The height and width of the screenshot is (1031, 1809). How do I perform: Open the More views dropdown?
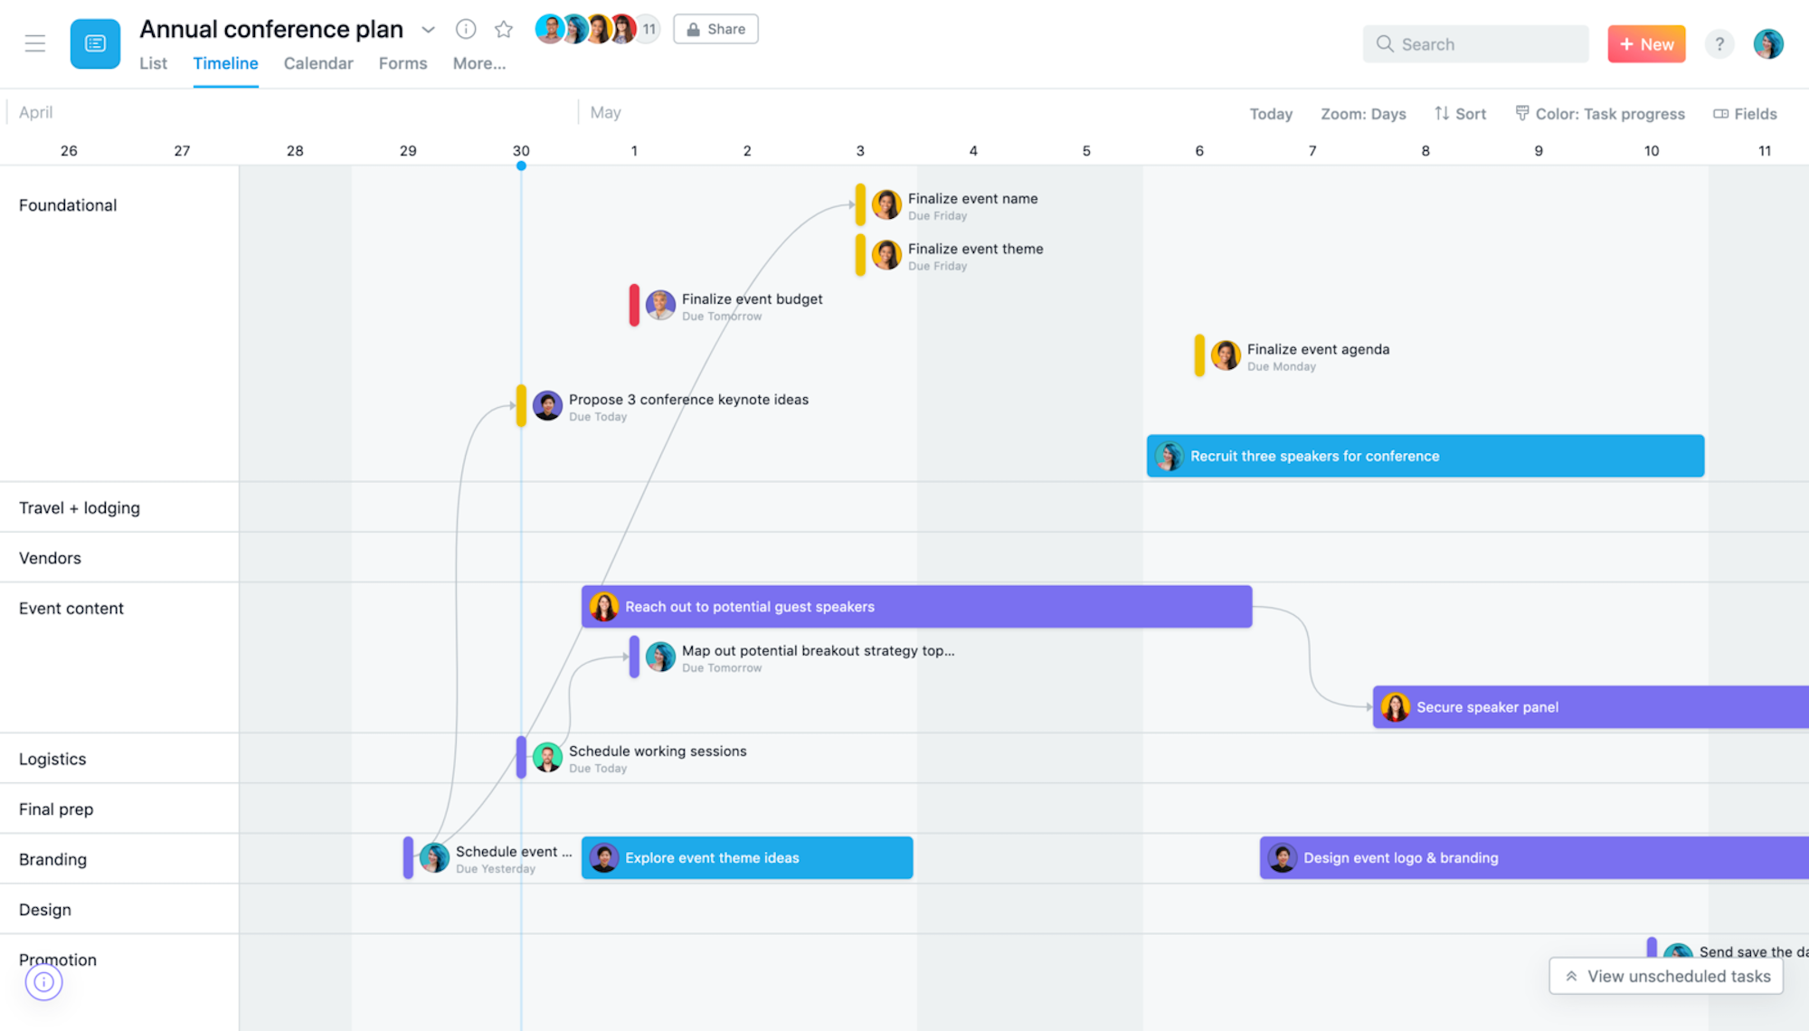click(477, 62)
